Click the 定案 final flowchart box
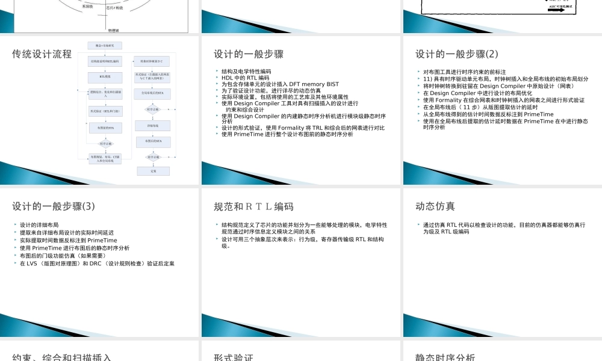 (153, 171)
